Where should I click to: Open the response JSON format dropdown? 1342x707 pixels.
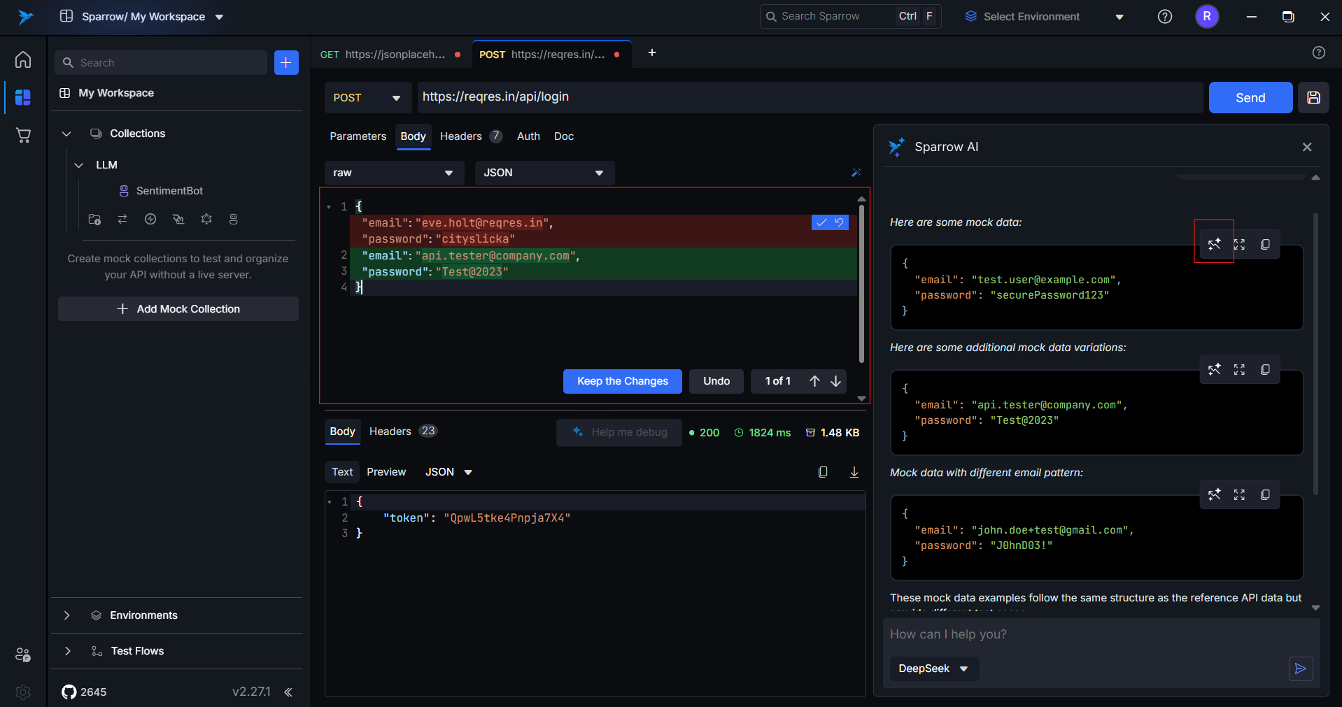[x=448, y=472]
